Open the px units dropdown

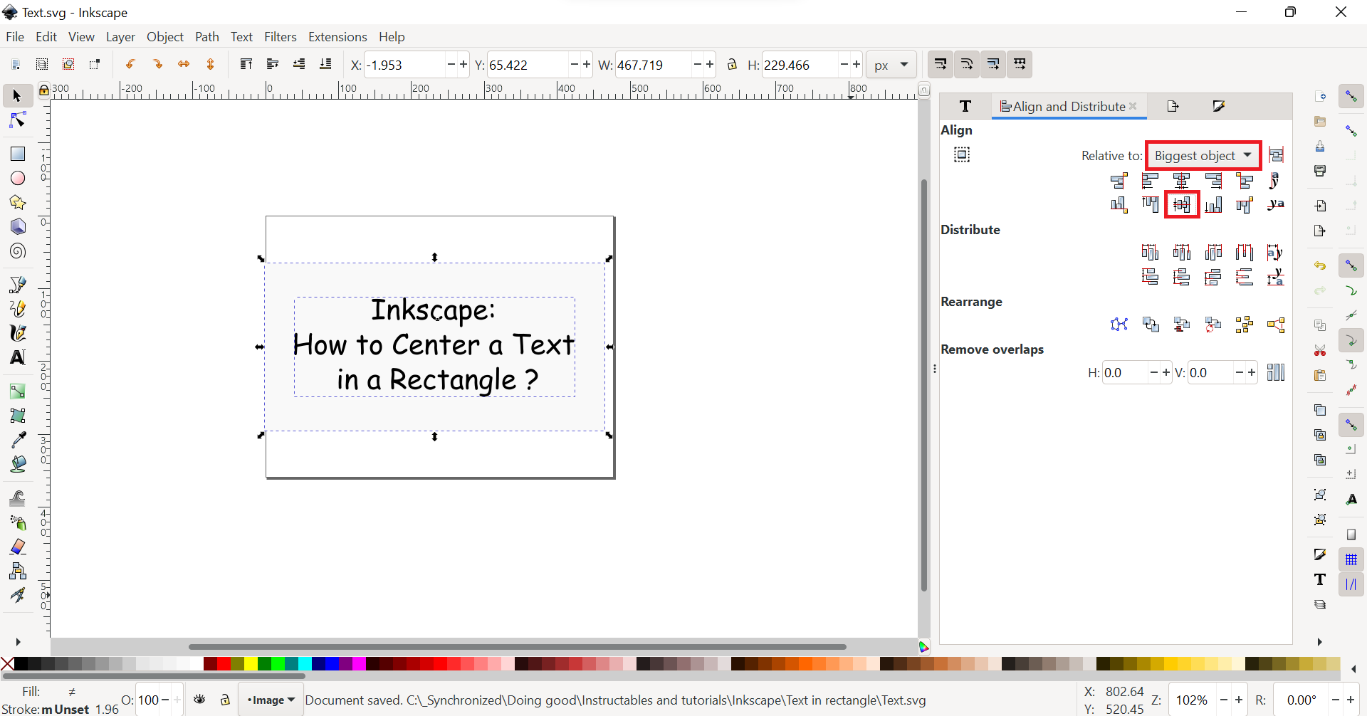click(x=891, y=64)
